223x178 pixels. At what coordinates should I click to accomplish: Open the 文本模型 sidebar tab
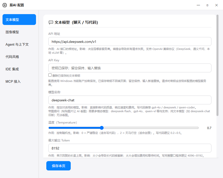pyautogui.click(x=19, y=19)
